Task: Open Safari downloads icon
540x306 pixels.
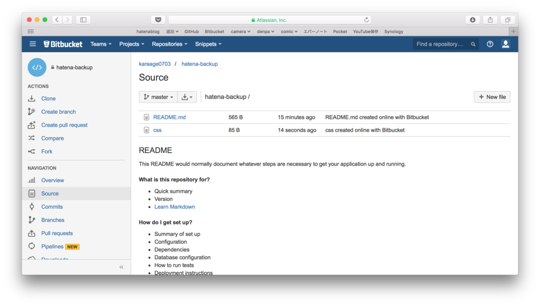Action: pos(472,20)
